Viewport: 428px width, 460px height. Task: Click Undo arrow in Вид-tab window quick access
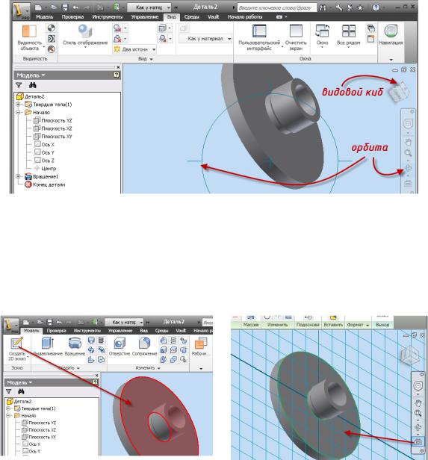coord(75,7)
